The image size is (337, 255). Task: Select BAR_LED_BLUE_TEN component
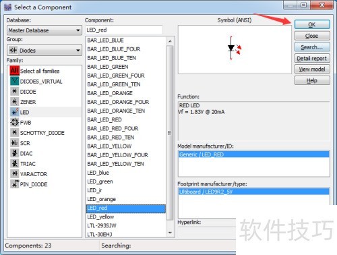[x=111, y=58]
